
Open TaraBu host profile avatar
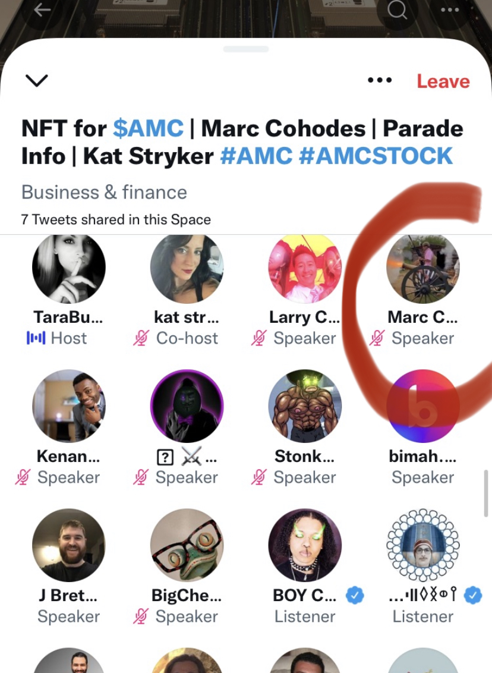click(x=69, y=267)
